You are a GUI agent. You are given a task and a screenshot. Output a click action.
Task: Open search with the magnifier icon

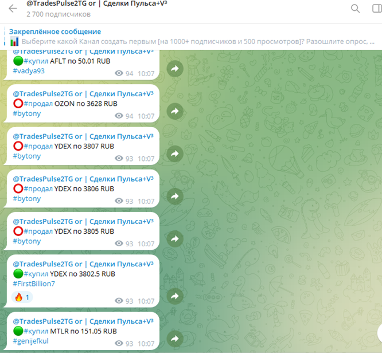pos(355,9)
